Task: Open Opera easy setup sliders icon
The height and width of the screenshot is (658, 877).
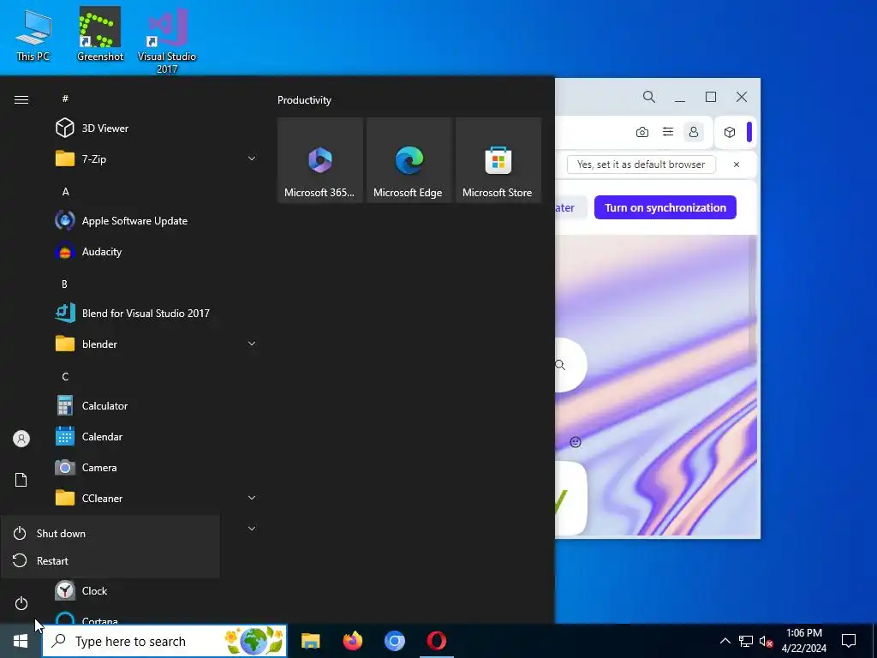Action: pos(668,132)
